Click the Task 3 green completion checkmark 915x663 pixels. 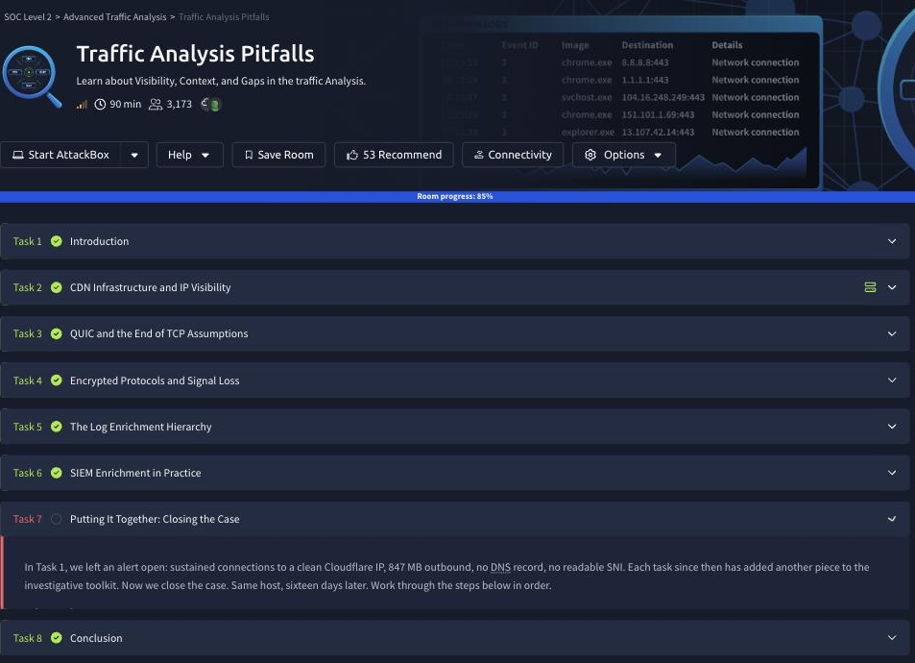[57, 333]
